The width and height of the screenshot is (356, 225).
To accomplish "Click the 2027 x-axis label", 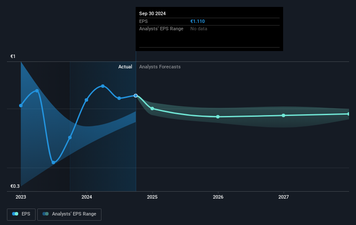I will click(284, 197).
